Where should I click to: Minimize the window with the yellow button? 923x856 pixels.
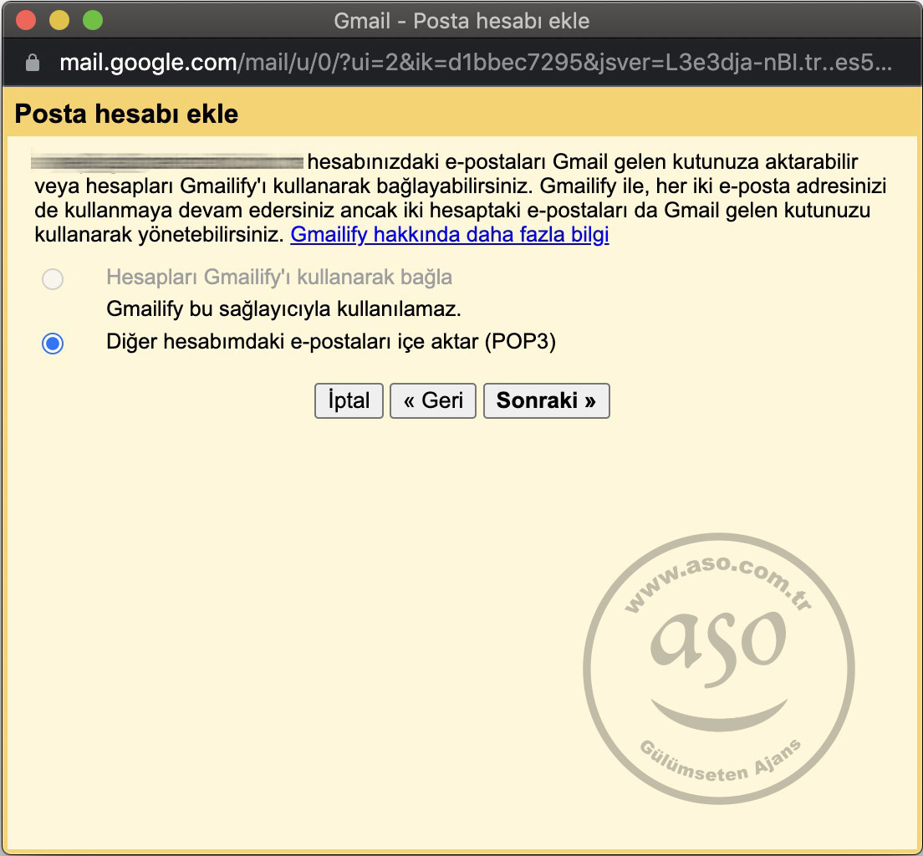pyautogui.click(x=59, y=21)
